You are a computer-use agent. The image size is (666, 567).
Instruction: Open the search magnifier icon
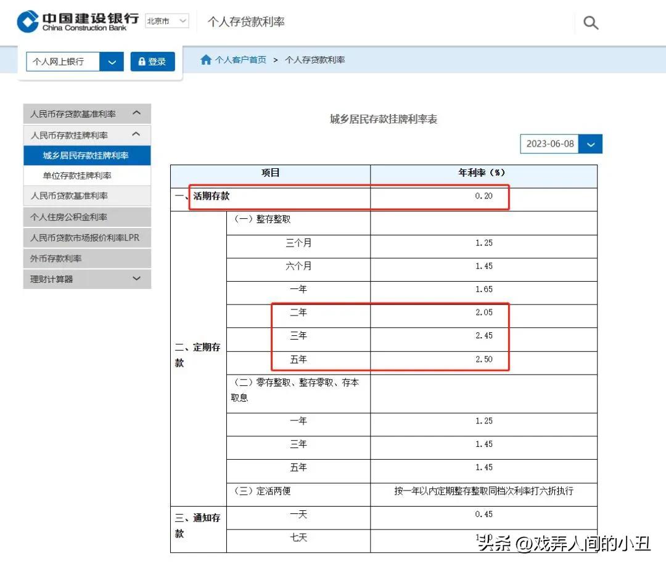(x=590, y=22)
